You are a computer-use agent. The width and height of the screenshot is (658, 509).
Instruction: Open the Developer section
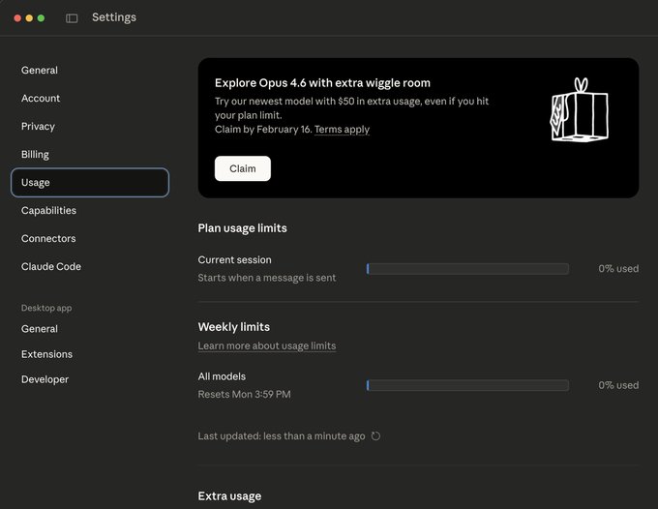click(x=45, y=379)
